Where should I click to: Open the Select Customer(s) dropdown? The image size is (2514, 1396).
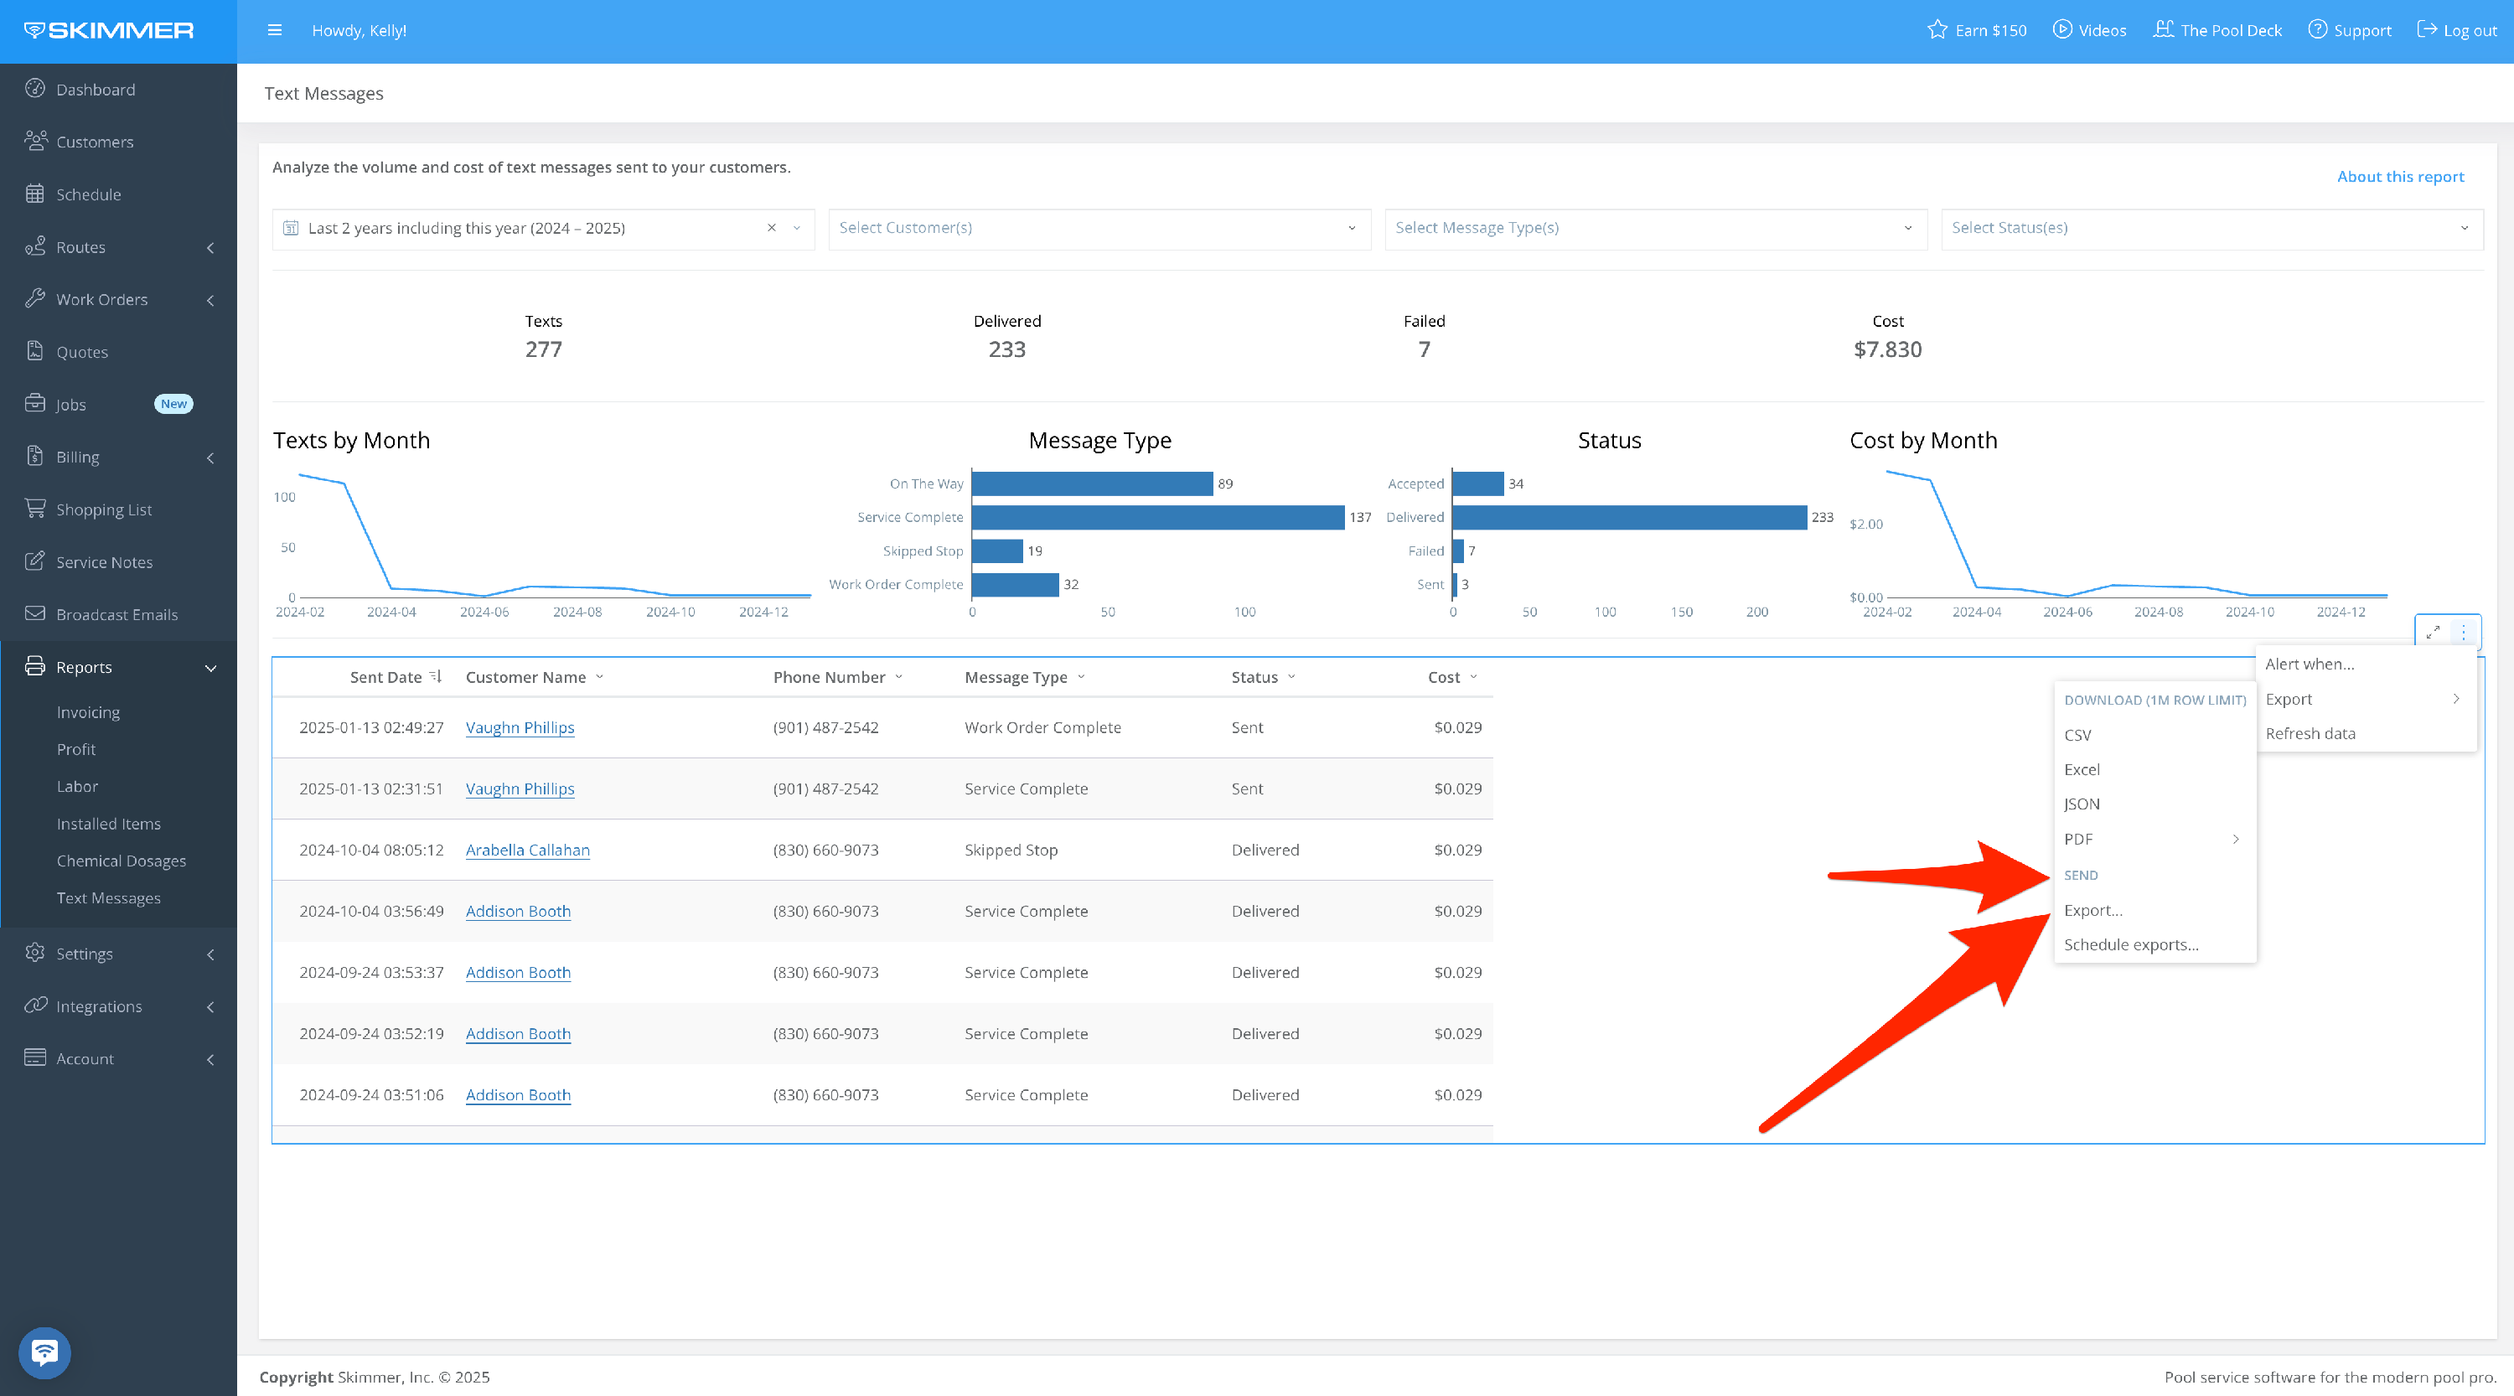coord(1099,228)
